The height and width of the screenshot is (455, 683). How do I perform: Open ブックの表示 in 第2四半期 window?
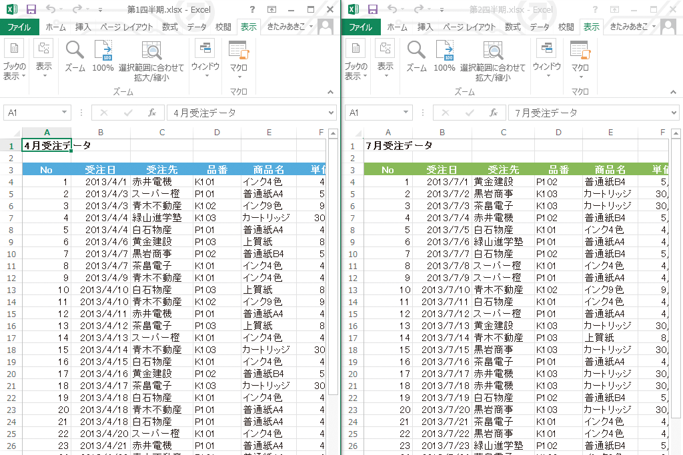356,59
